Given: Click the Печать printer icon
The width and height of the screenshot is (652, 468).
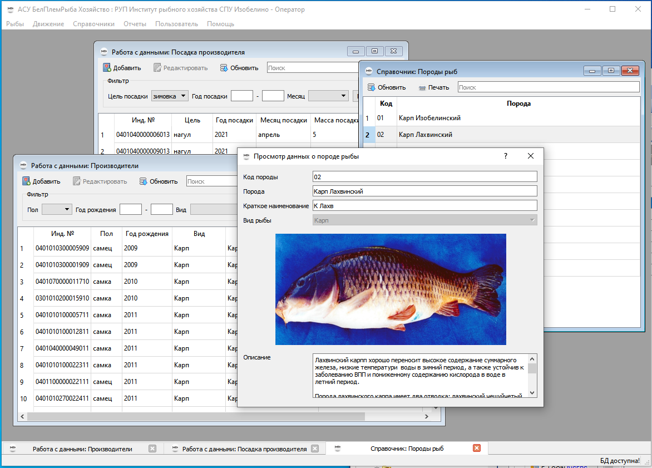Looking at the screenshot, I should tap(422, 87).
